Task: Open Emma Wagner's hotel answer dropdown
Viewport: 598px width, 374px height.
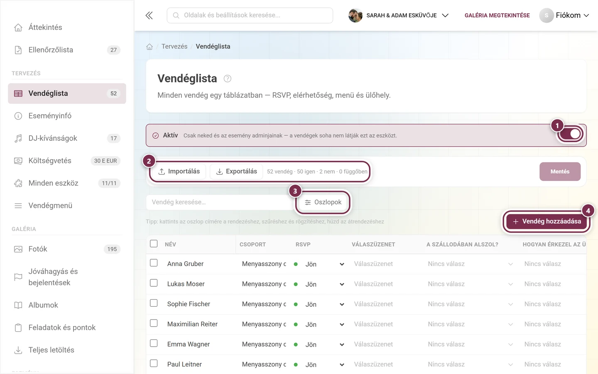Action: (x=470, y=344)
